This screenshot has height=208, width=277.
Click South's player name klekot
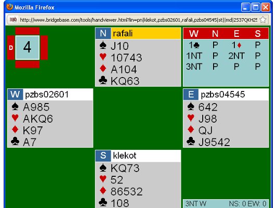click(125, 155)
